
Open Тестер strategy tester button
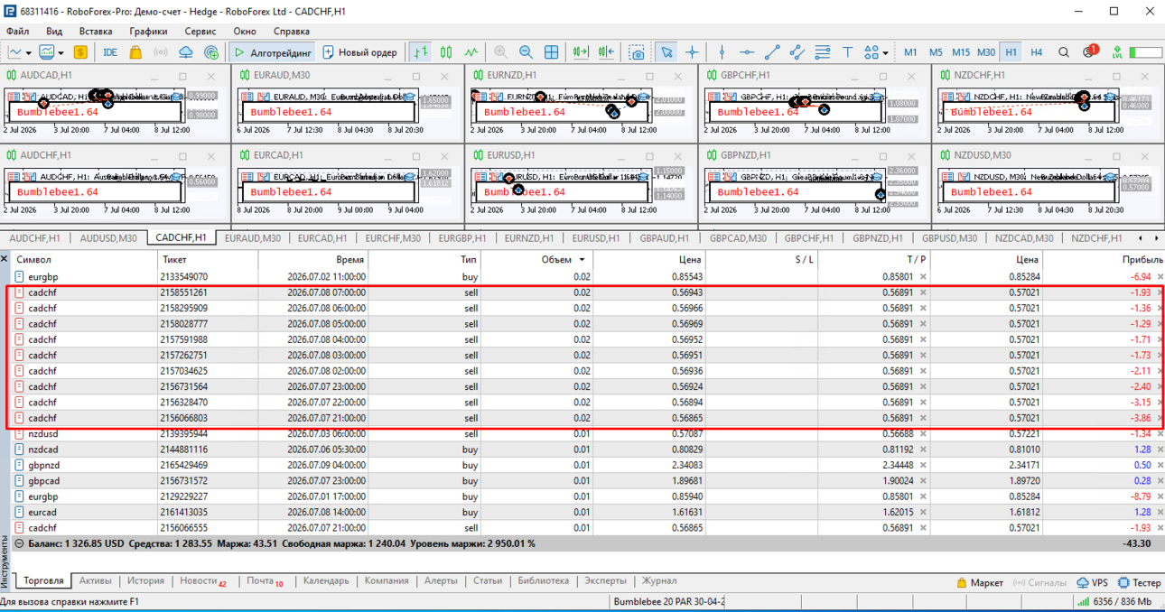tap(1139, 583)
